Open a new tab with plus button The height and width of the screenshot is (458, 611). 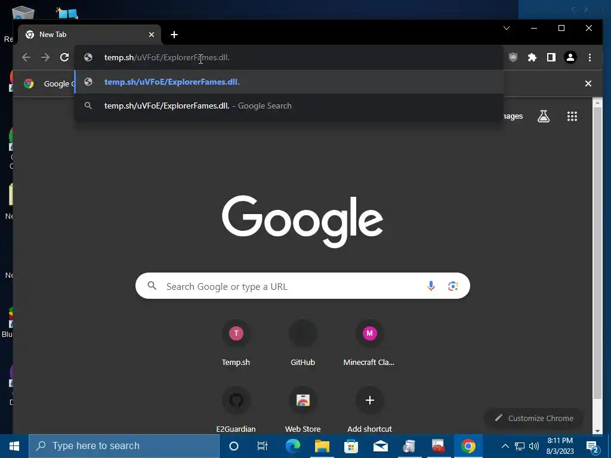[174, 35]
